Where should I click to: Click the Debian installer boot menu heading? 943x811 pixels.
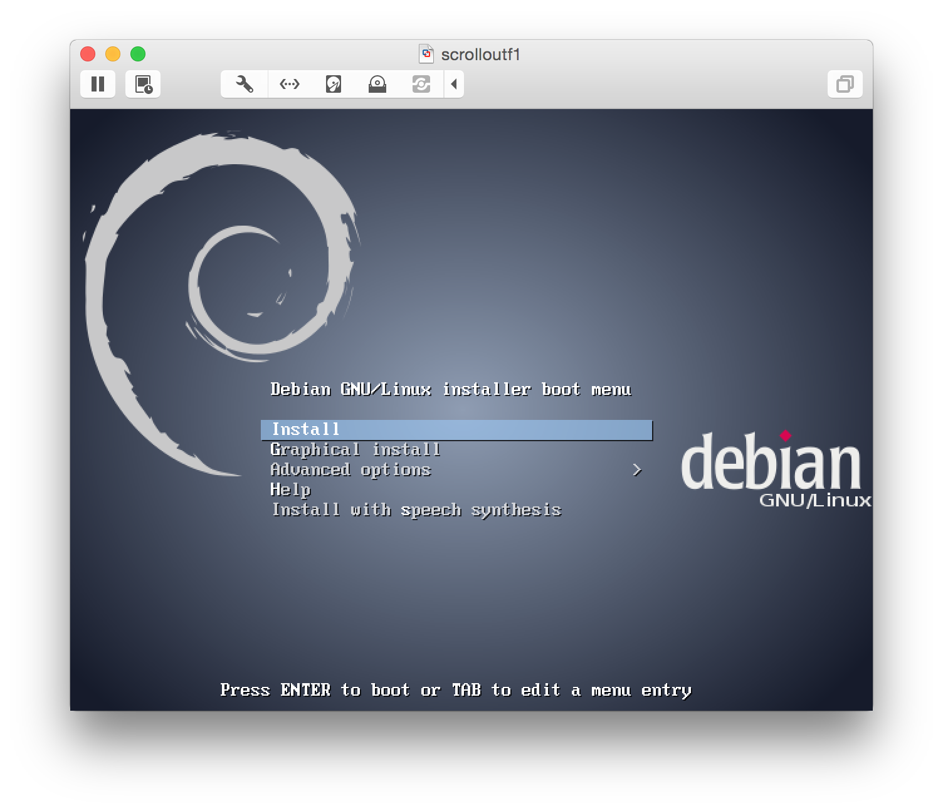pos(451,389)
